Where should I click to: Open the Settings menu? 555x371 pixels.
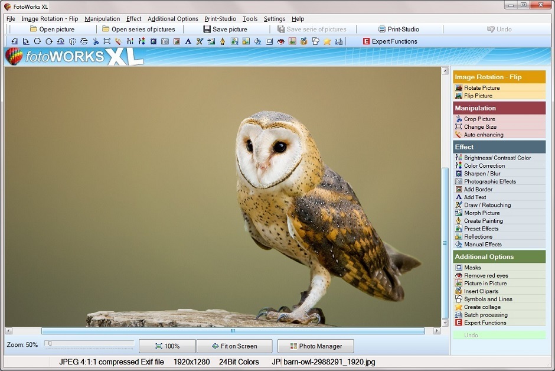[x=274, y=18]
